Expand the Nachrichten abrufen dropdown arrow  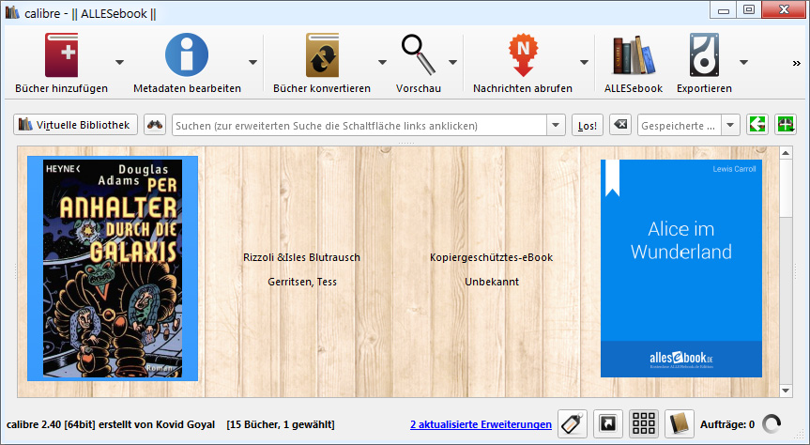(584, 62)
